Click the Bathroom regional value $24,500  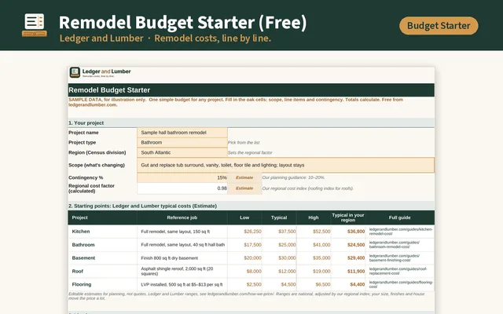tap(356, 245)
